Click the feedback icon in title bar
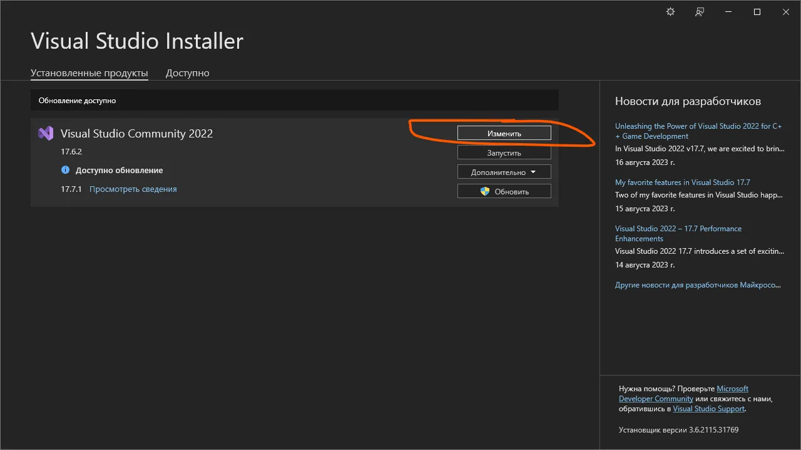This screenshot has height=450, width=801. click(700, 12)
